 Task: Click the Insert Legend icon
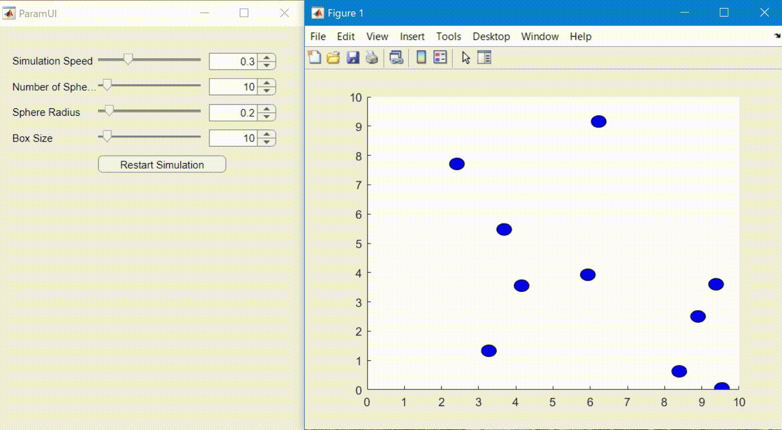click(440, 57)
